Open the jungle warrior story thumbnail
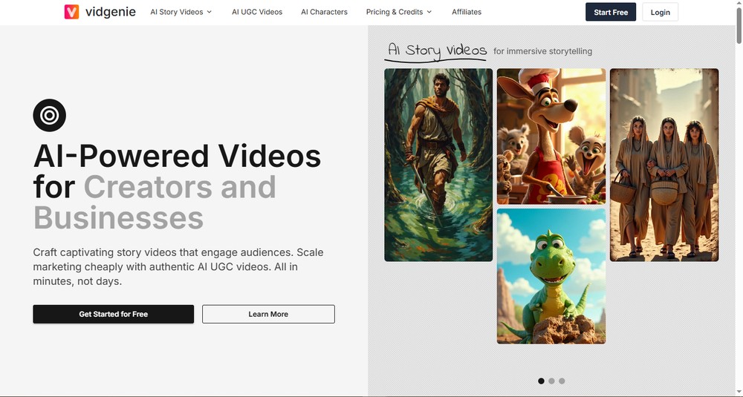This screenshot has height=397, width=743. tap(438, 165)
